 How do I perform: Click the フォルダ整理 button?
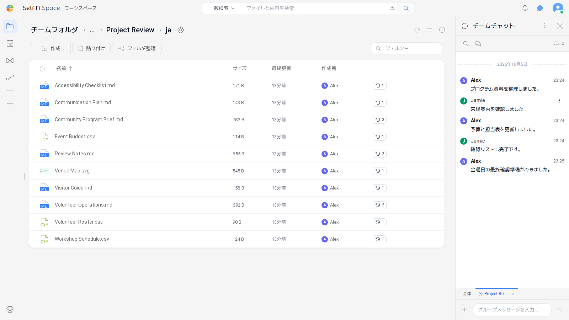point(137,48)
